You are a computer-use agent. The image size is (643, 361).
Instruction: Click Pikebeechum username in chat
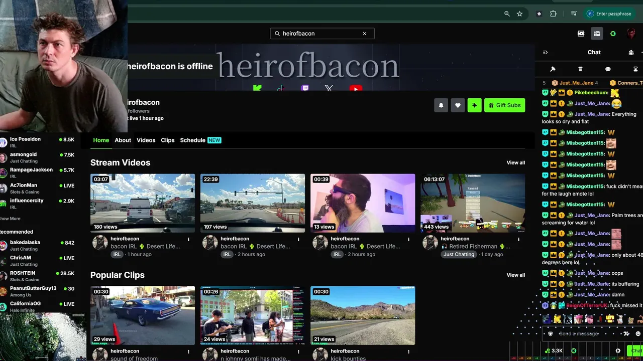591,93
